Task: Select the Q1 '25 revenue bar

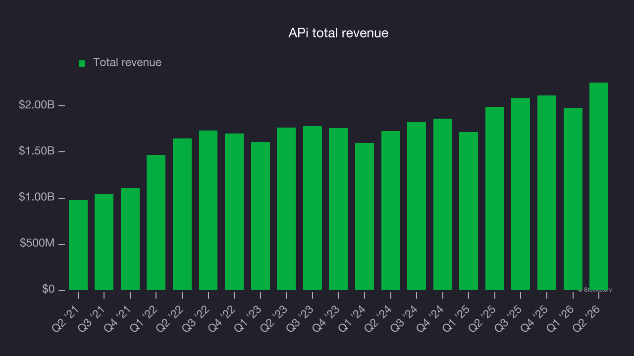Action: (x=469, y=211)
